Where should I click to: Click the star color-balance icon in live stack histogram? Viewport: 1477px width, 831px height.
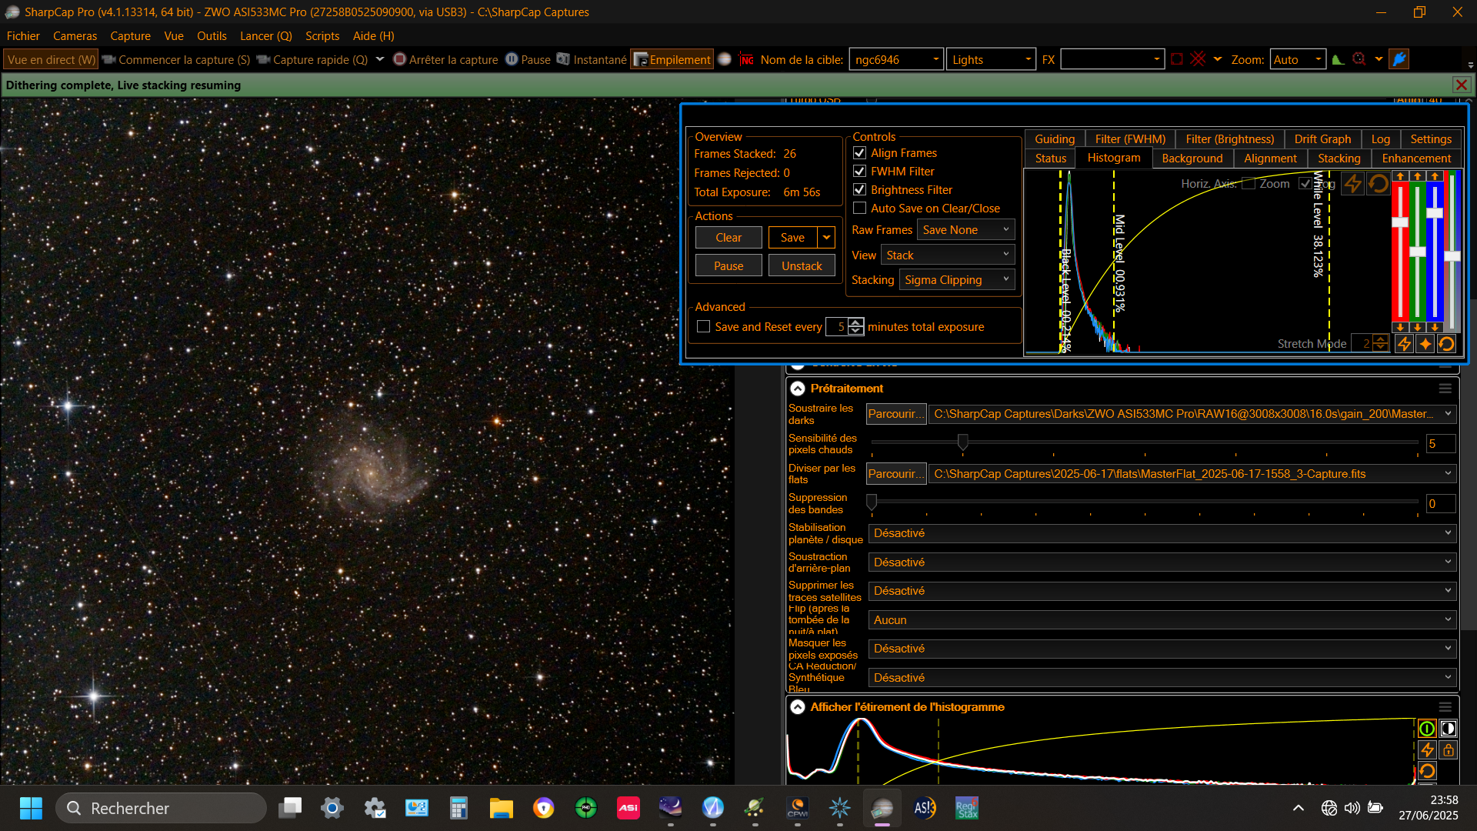[1425, 344]
